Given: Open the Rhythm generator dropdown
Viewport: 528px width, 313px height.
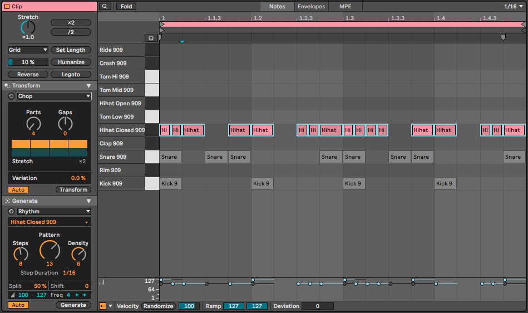Looking at the screenshot, I should click(x=53, y=212).
